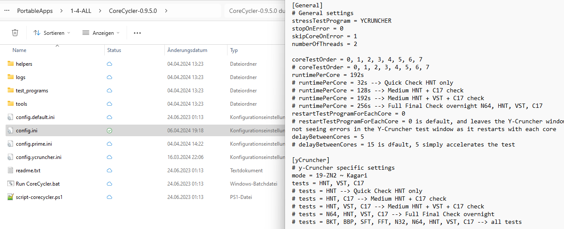
Task: Click tests = HNT, VST, C17 line
Action: pyautogui.click(x=328, y=183)
